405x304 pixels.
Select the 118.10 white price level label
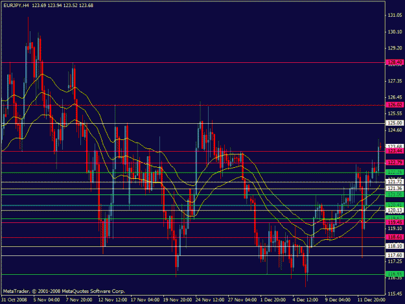[395, 246]
